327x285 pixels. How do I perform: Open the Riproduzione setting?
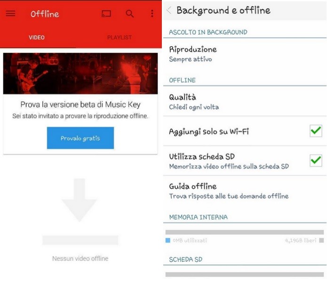coord(245,54)
